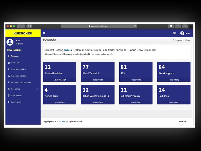Click the fullscreen icon in top bar
201x151 pixels.
pyautogui.click(x=175, y=33)
